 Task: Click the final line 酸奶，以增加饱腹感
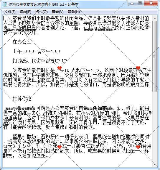(26, 155)
